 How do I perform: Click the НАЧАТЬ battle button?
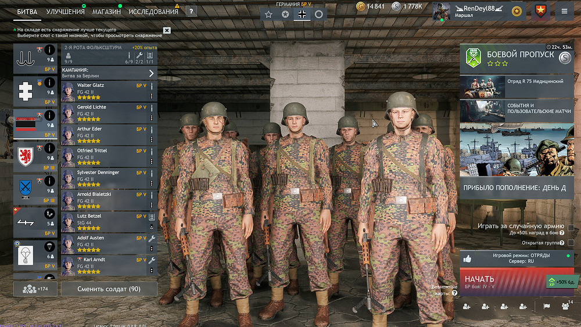[517, 282]
